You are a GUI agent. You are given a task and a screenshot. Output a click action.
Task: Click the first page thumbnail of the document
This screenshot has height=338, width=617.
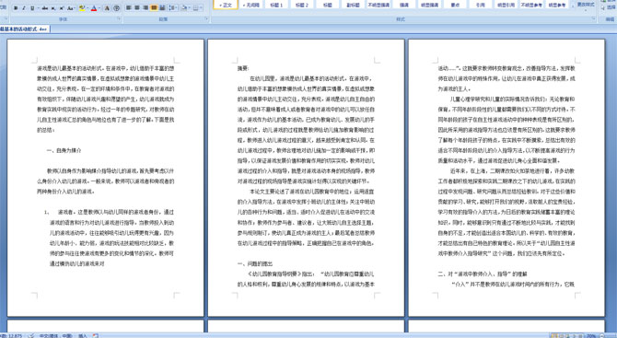click(106, 178)
